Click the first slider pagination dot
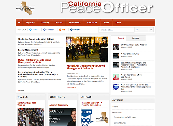 [19, 90]
